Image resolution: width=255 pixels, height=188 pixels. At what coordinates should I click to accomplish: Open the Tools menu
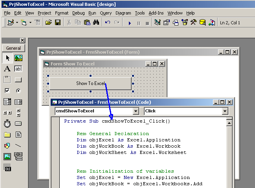point(140,13)
